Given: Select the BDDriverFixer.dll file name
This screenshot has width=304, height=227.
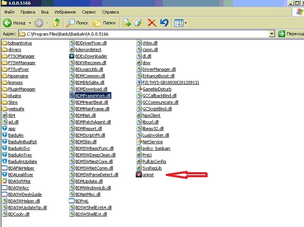Looking at the screenshot, I should point(91,43).
